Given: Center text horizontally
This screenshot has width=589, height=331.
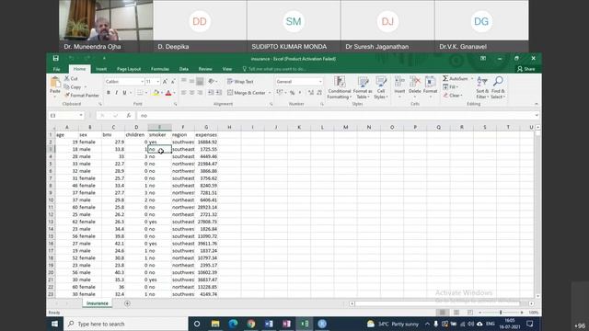Looking at the screenshot, I should click(191, 93).
